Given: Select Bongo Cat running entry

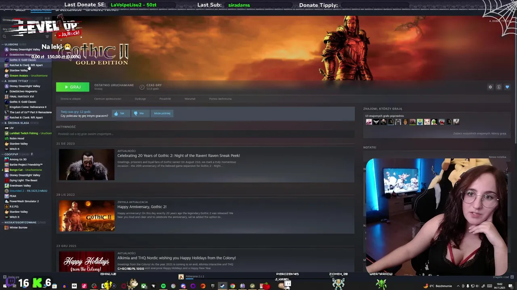Looking at the screenshot, I should pos(23,170).
